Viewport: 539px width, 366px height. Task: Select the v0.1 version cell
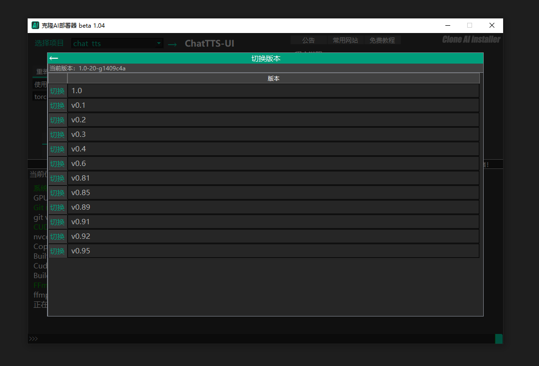tap(273, 105)
